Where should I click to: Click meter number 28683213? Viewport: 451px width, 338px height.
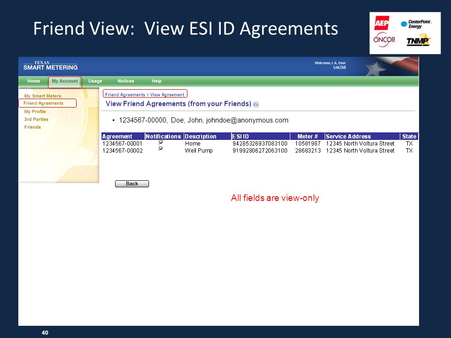308,151
